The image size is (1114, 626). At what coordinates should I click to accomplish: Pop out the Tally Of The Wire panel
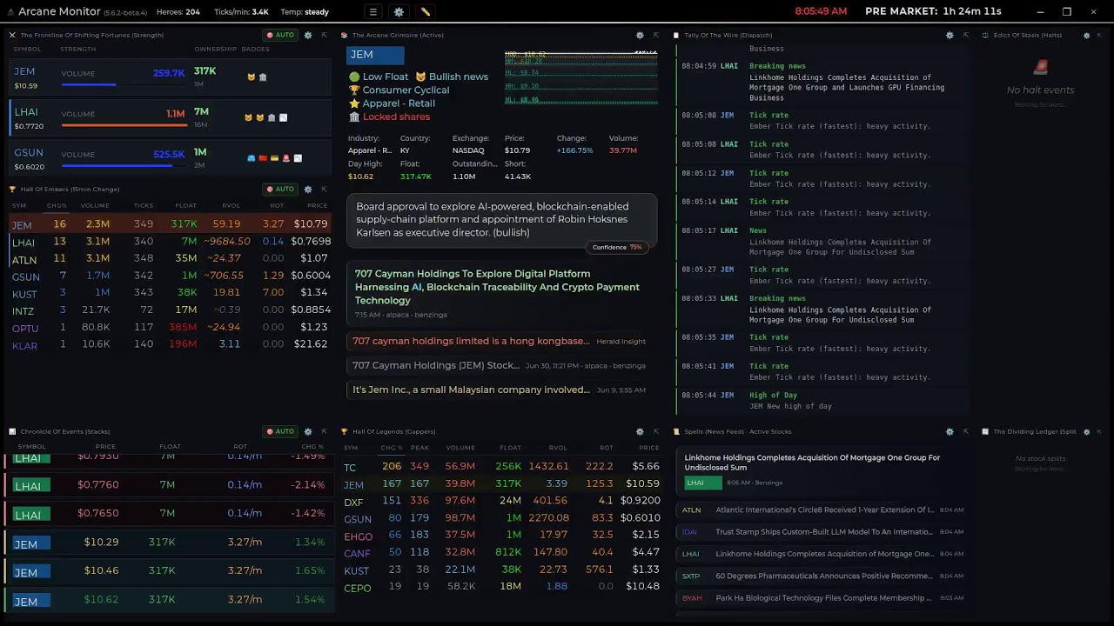point(966,35)
